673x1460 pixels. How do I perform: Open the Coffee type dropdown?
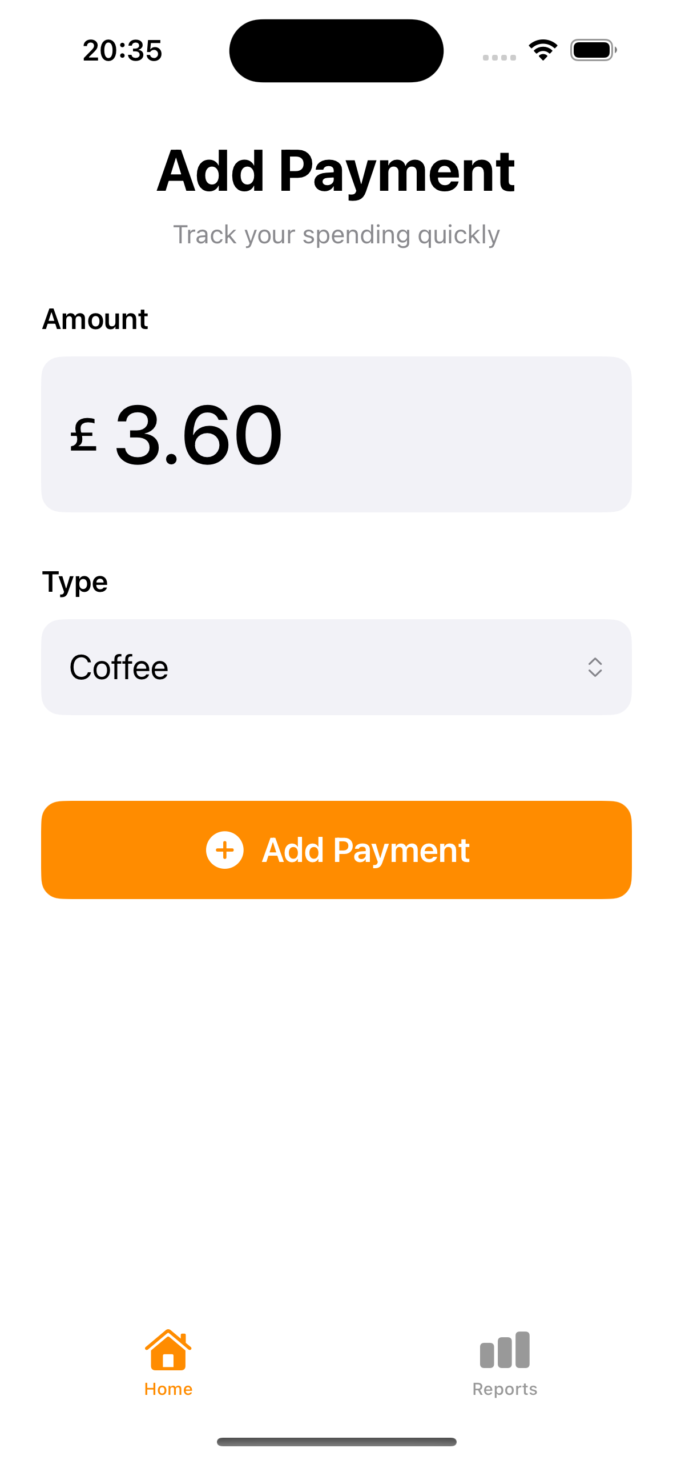coord(336,667)
